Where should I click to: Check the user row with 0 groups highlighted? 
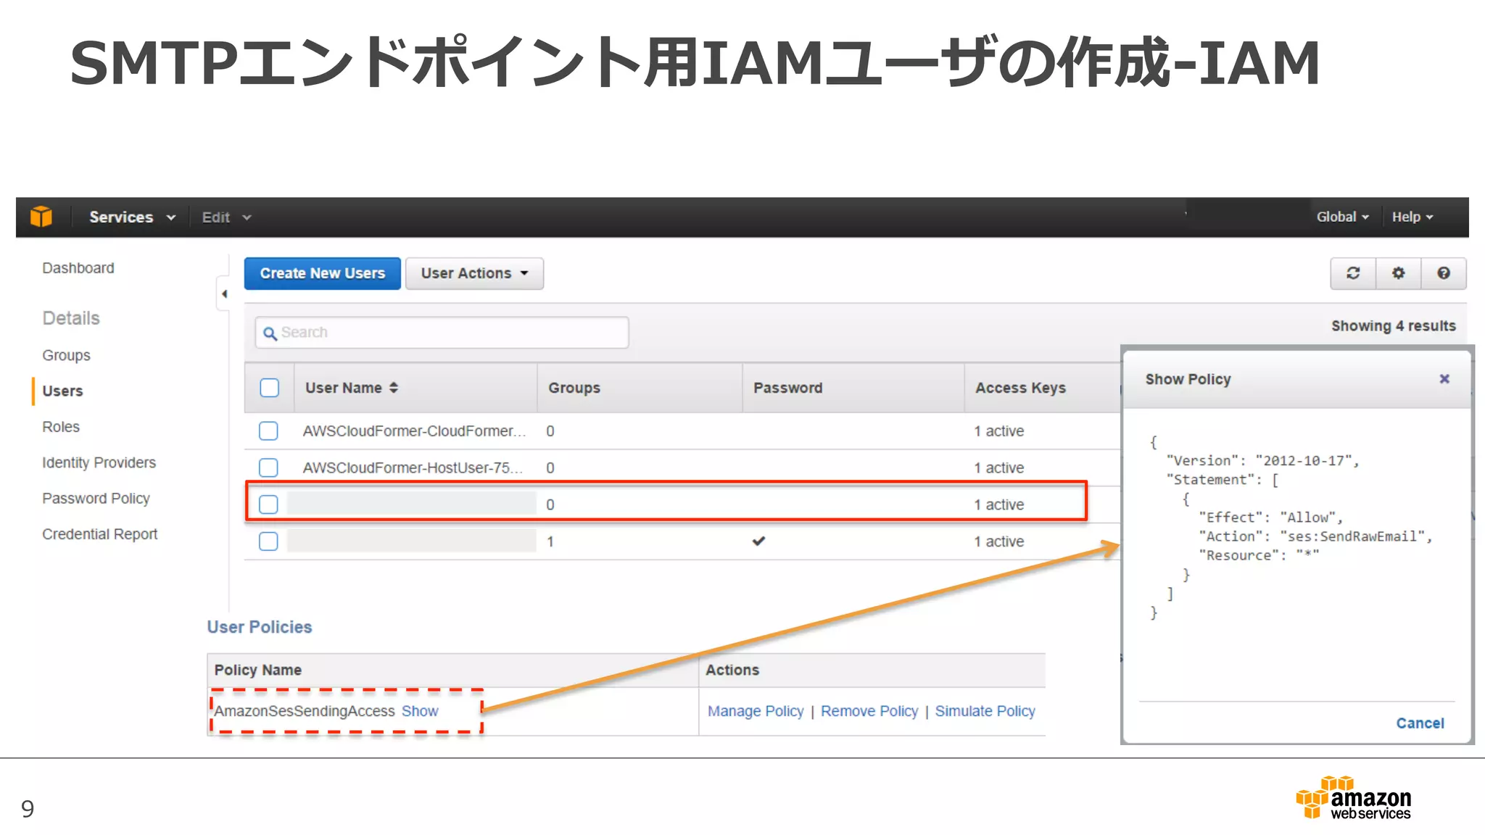click(268, 504)
